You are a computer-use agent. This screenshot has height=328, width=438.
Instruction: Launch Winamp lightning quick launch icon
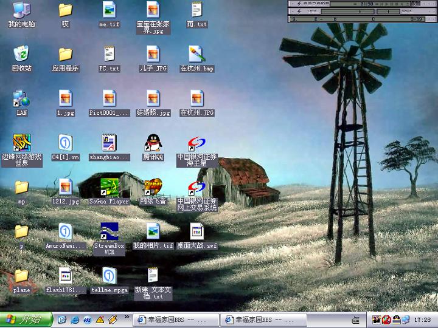[x=113, y=319]
